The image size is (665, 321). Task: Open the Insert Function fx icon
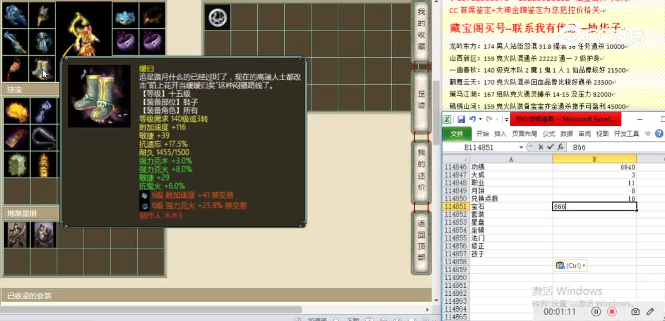(x=561, y=147)
